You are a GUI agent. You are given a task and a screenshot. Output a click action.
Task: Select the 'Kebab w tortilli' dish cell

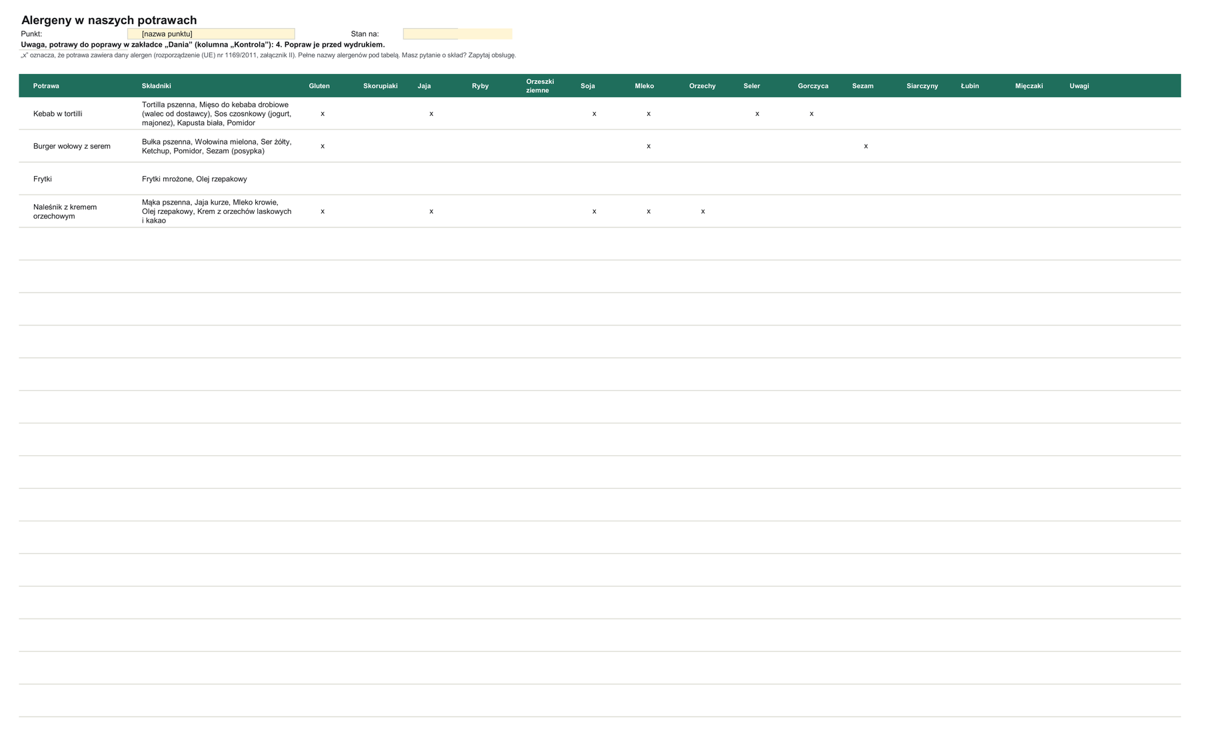(58, 114)
